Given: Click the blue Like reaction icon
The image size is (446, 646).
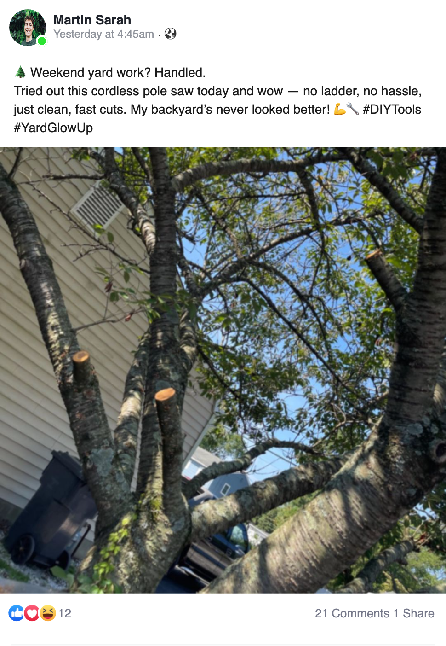Looking at the screenshot, I should click(x=16, y=613).
